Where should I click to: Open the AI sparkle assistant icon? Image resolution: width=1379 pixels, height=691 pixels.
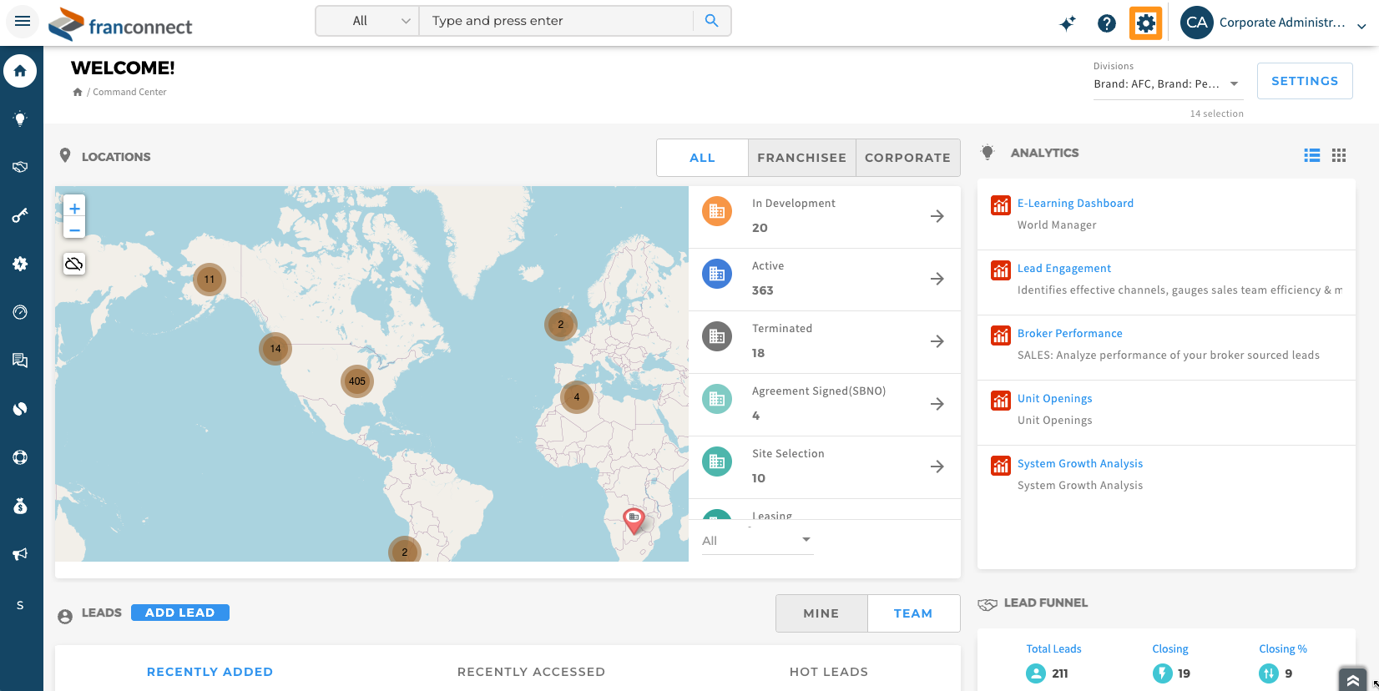(x=1068, y=23)
